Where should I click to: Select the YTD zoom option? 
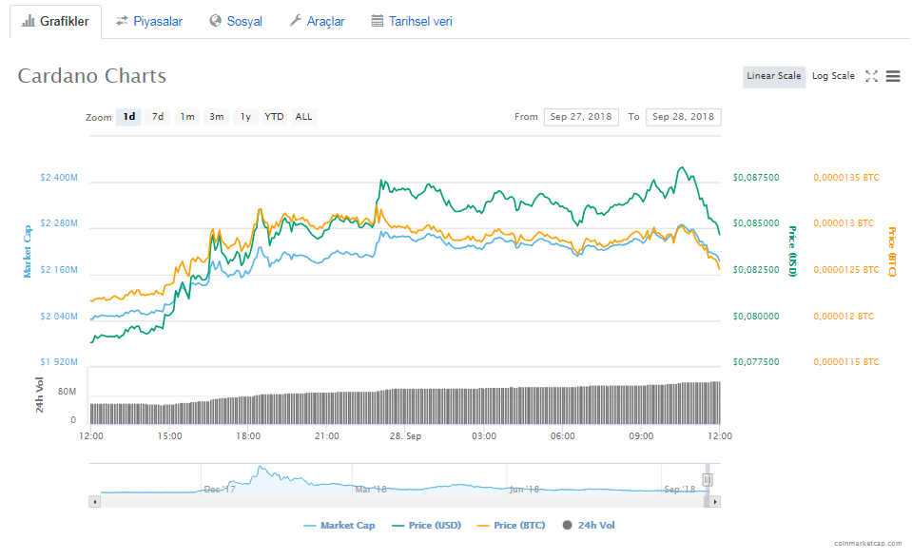pos(274,117)
